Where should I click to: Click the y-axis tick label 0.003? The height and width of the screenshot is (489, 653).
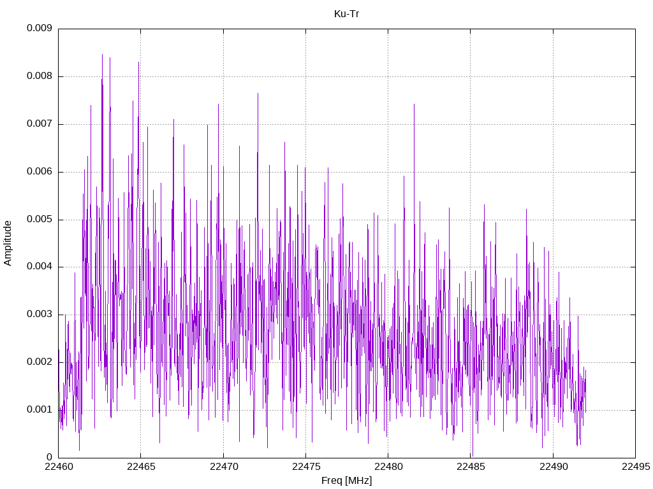40,315
